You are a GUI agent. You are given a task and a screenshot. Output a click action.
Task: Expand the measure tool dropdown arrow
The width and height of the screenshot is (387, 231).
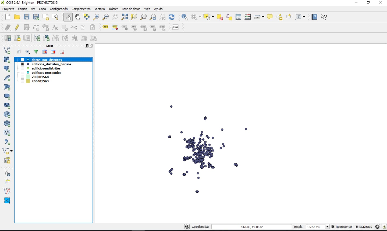[263, 17]
